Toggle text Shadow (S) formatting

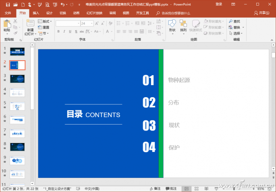pyautogui.click(x=76, y=31)
